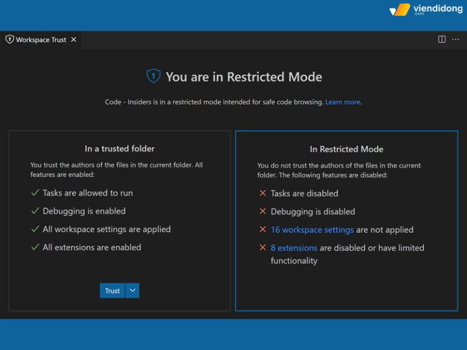Click the shield icon in Workspace Trust tab
Screen dimensions: 467x350
tap(10, 39)
